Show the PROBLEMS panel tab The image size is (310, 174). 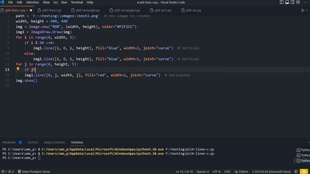pos(9,143)
